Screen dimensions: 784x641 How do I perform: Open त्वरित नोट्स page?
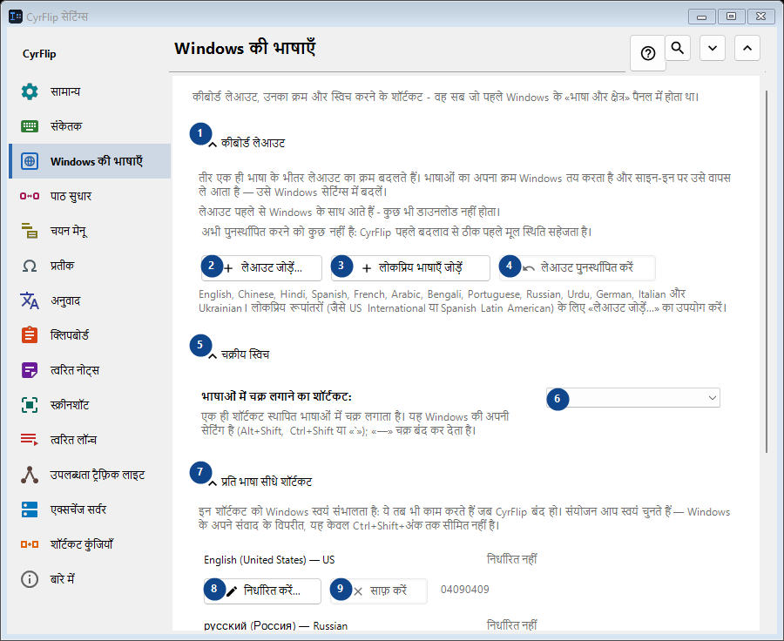(90, 370)
